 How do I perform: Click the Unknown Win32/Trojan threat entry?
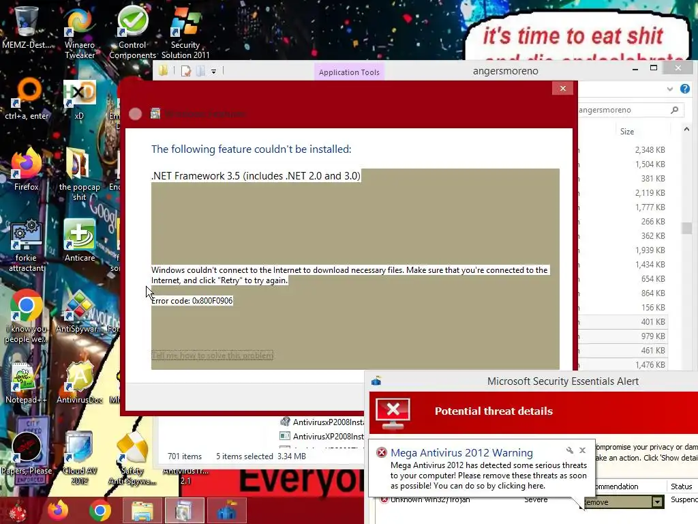coord(430,499)
